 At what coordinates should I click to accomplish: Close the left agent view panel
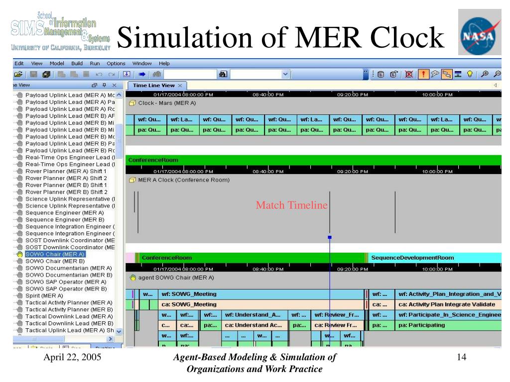[x=114, y=85]
